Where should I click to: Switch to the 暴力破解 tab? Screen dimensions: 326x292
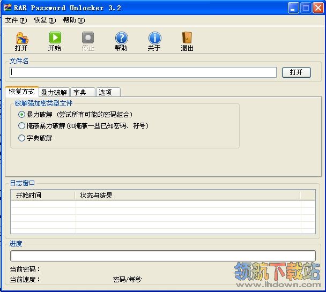pyautogui.click(x=54, y=92)
